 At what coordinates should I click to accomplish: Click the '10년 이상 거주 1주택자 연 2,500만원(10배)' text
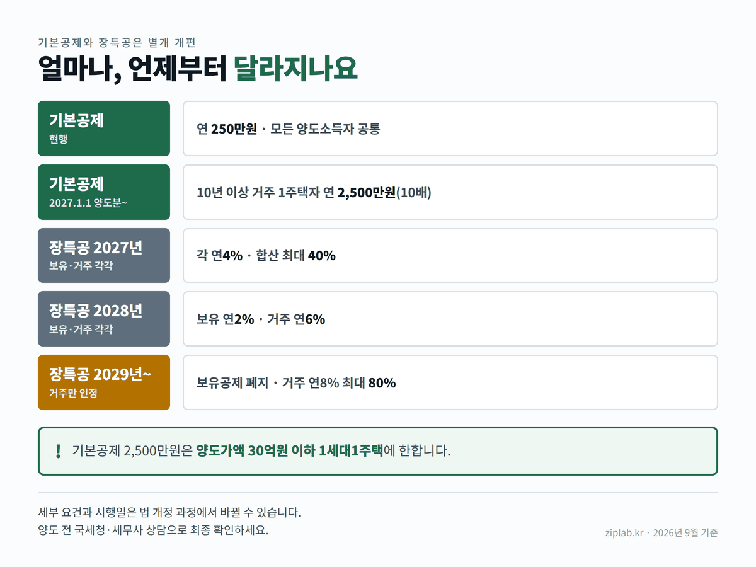314,193
